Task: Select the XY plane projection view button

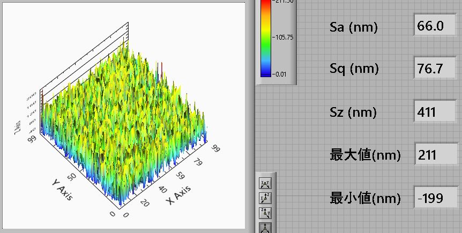Action: click(x=265, y=184)
